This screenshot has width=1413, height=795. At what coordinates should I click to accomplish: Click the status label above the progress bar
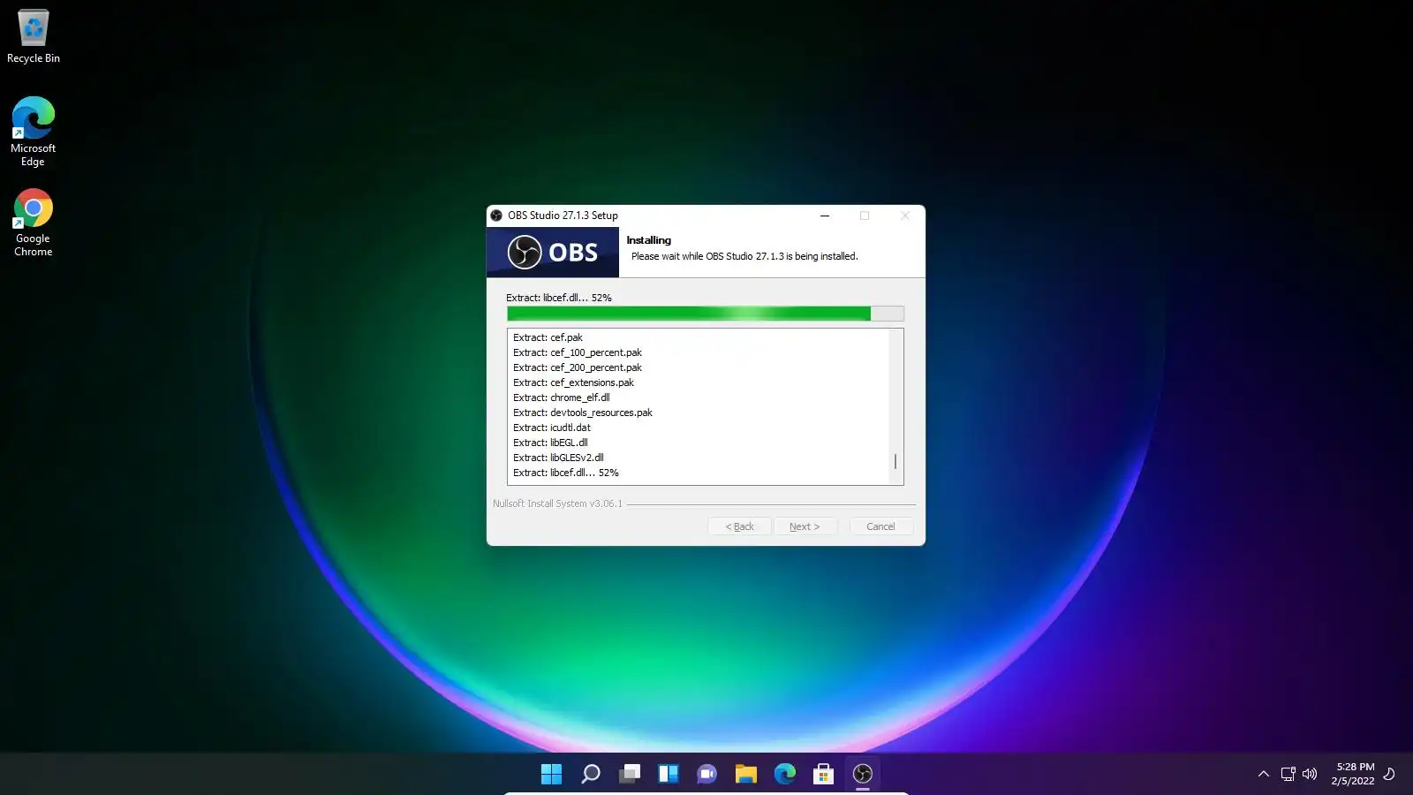coord(559,298)
